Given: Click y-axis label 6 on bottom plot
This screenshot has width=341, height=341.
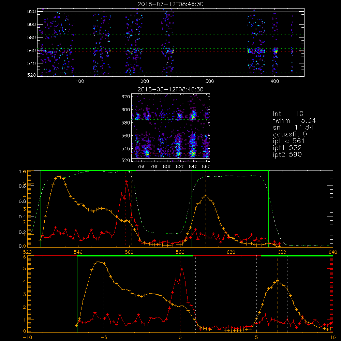Looking at the screenshot, I should point(25,257).
